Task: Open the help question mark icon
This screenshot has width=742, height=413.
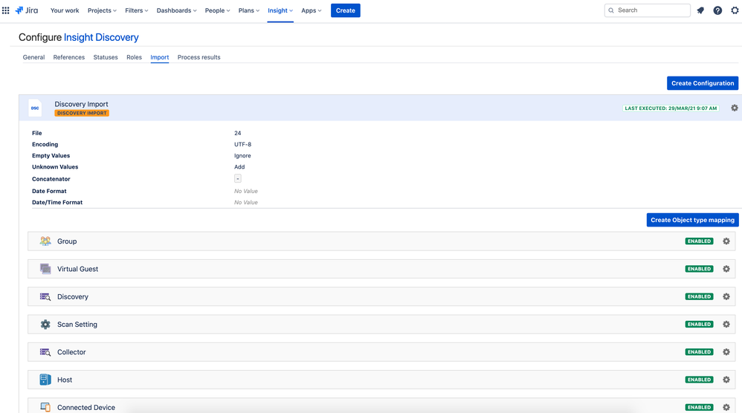Action: [717, 10]
